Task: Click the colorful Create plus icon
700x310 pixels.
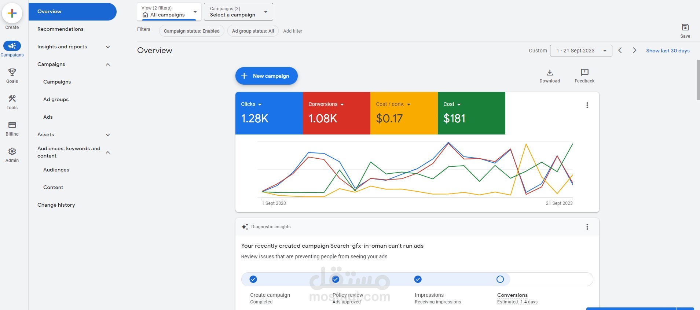Action: click(x=12, y=14)
